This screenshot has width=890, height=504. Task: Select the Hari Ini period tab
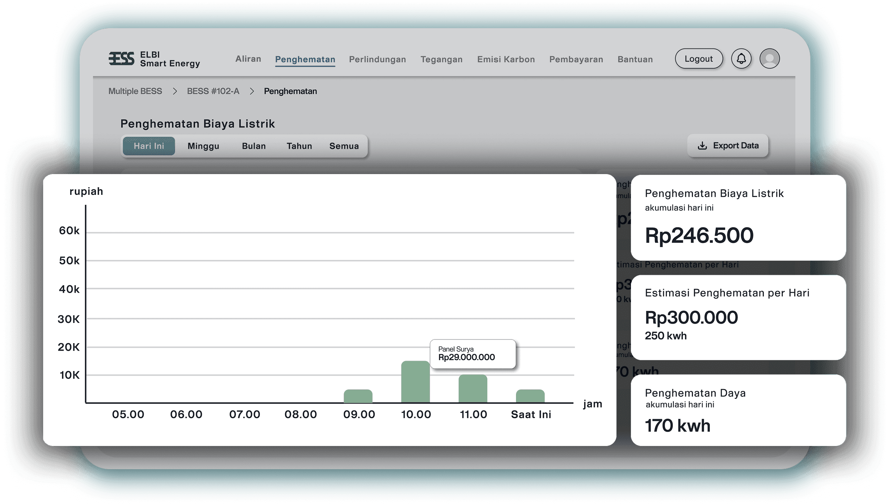coord(149,146)
